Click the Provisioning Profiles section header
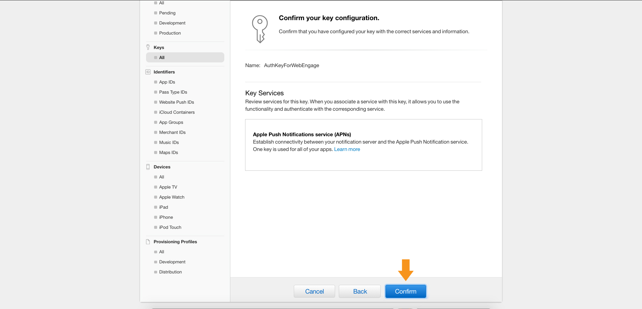 click(175, 242)
